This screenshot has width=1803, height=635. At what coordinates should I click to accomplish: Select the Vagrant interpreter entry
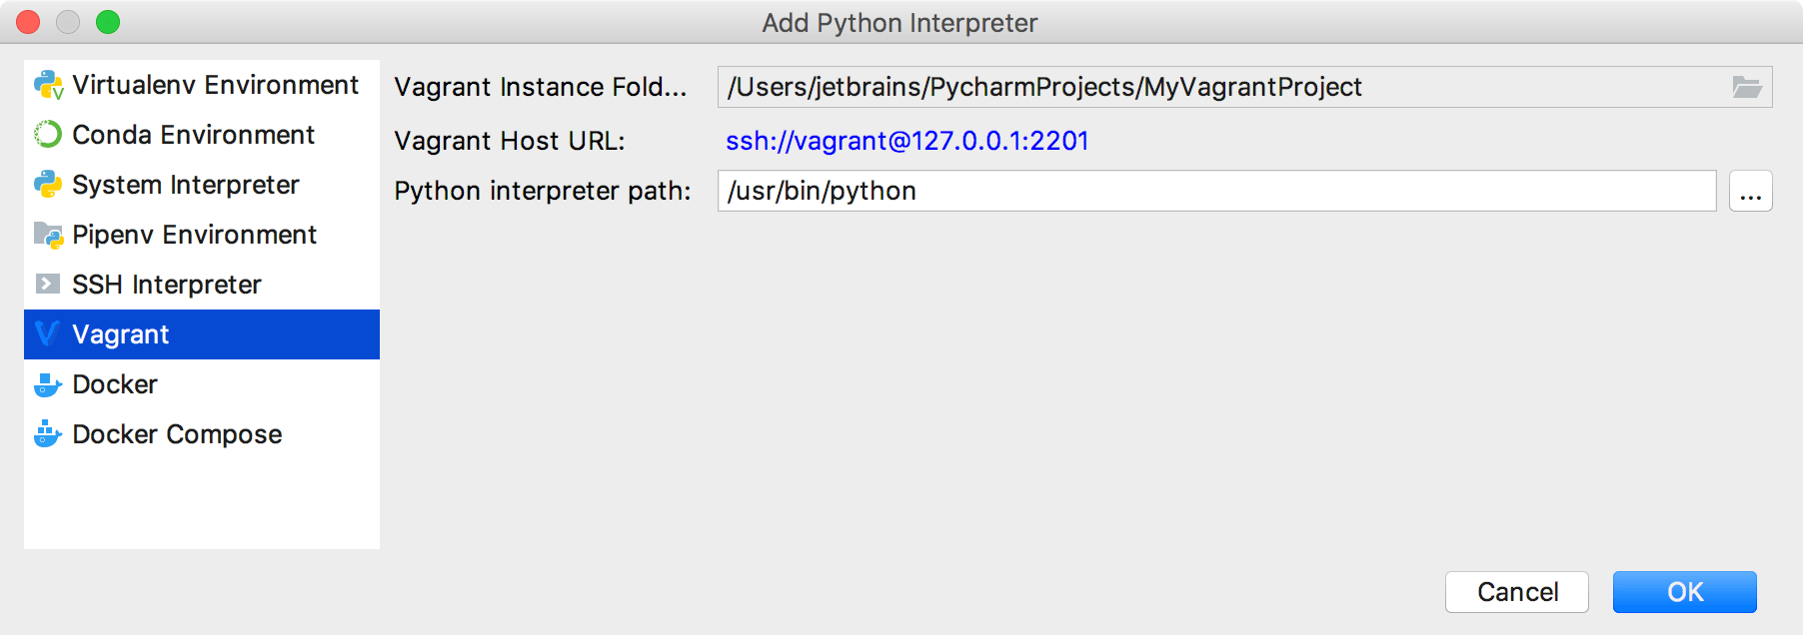121,333
